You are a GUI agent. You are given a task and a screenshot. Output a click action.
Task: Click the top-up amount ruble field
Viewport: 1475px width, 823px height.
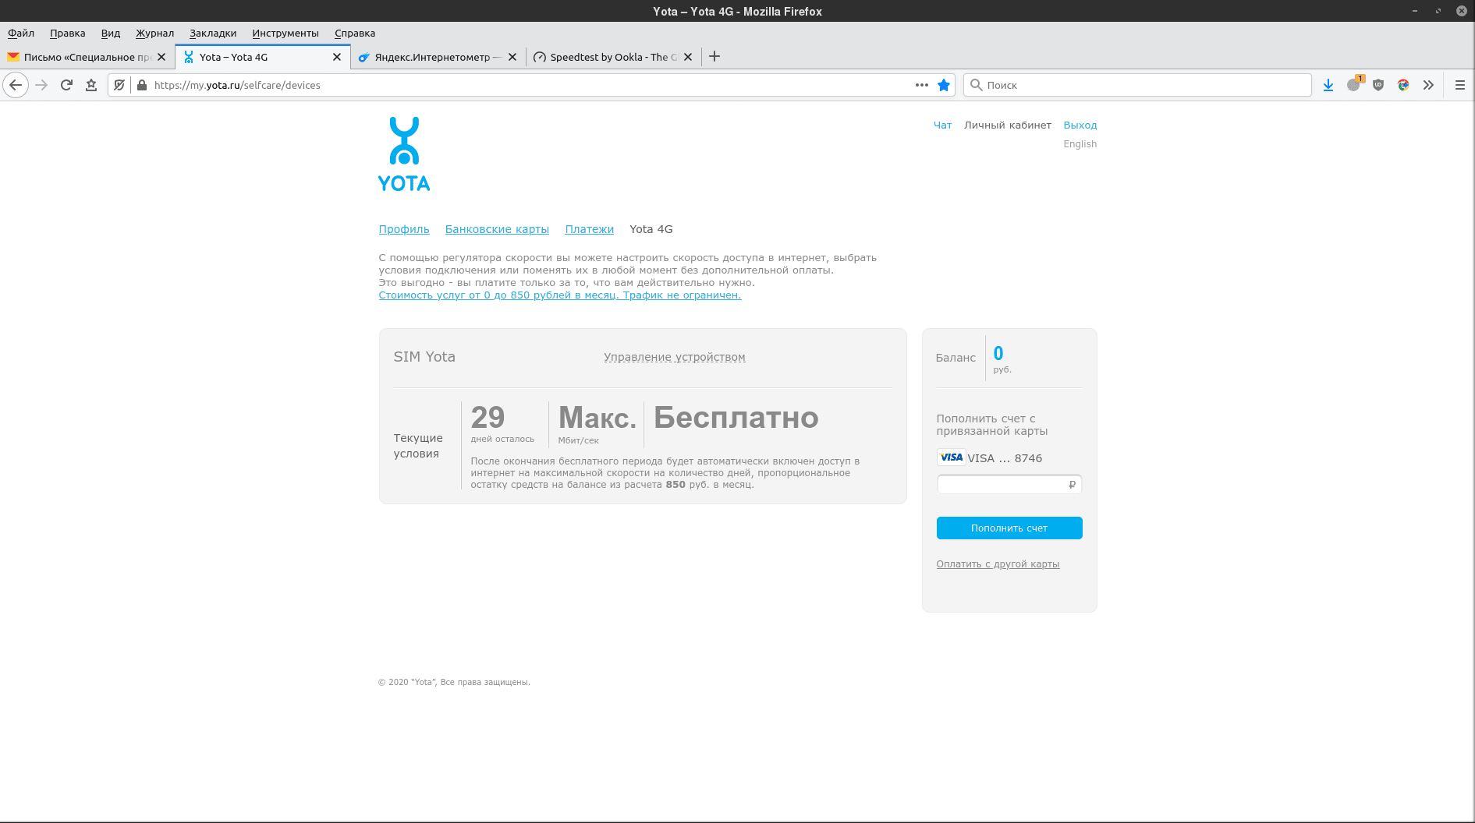pos(1003,485)
